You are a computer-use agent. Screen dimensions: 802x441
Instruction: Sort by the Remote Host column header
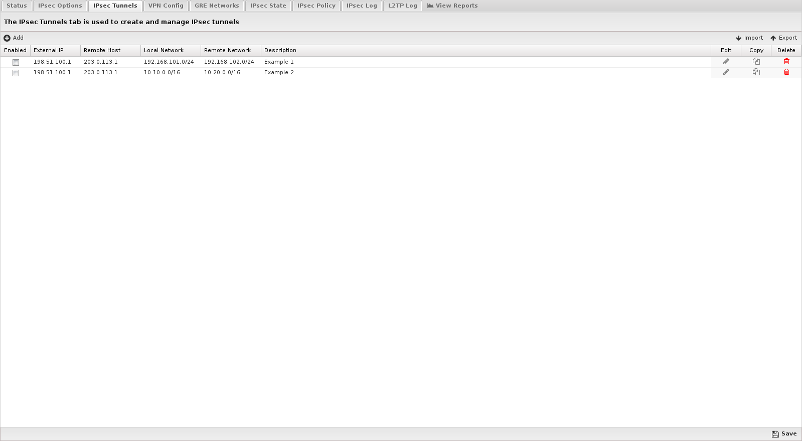coord(111,51)
